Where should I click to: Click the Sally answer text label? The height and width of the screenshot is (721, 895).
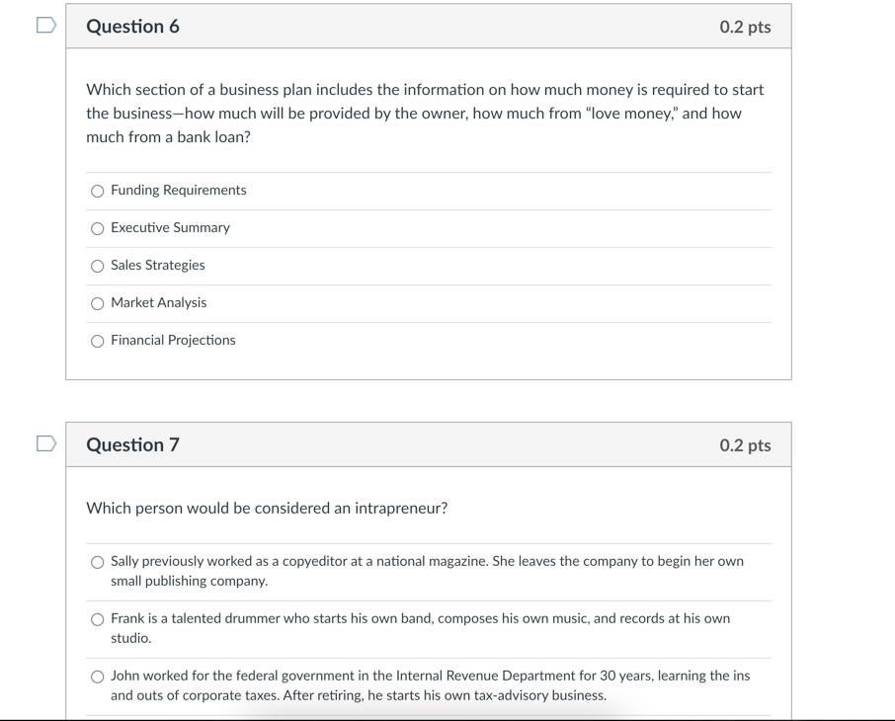pyautogui.click(x=425, y=571)
